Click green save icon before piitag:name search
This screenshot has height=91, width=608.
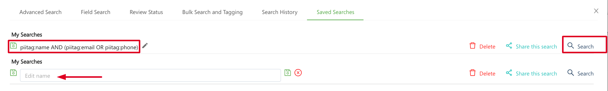pyautogui.click(x=13, y=45)
